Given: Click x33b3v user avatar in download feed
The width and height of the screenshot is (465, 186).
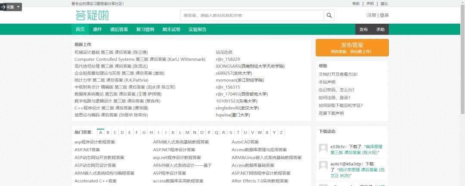Looking at the screenshot, I should 323,149.
